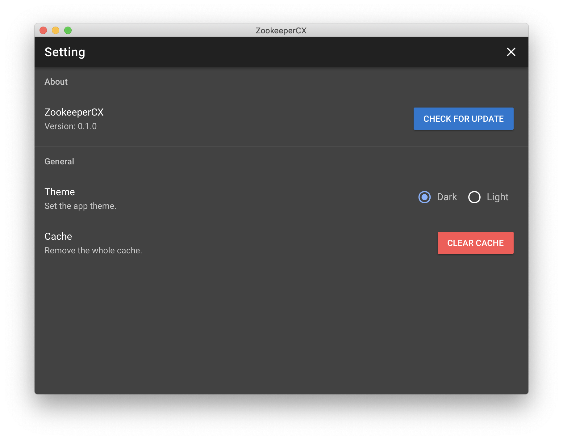563x440 pixels.
Task: Click the General section heading
Action: coord(59,162)
